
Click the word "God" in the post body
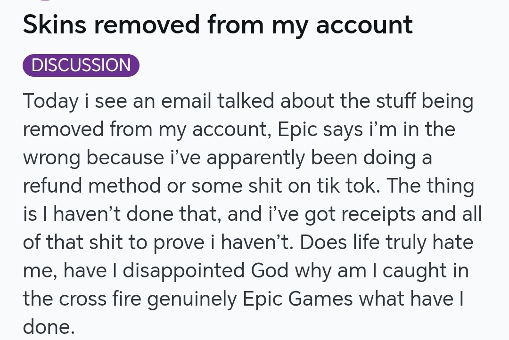tap(270, 271)
